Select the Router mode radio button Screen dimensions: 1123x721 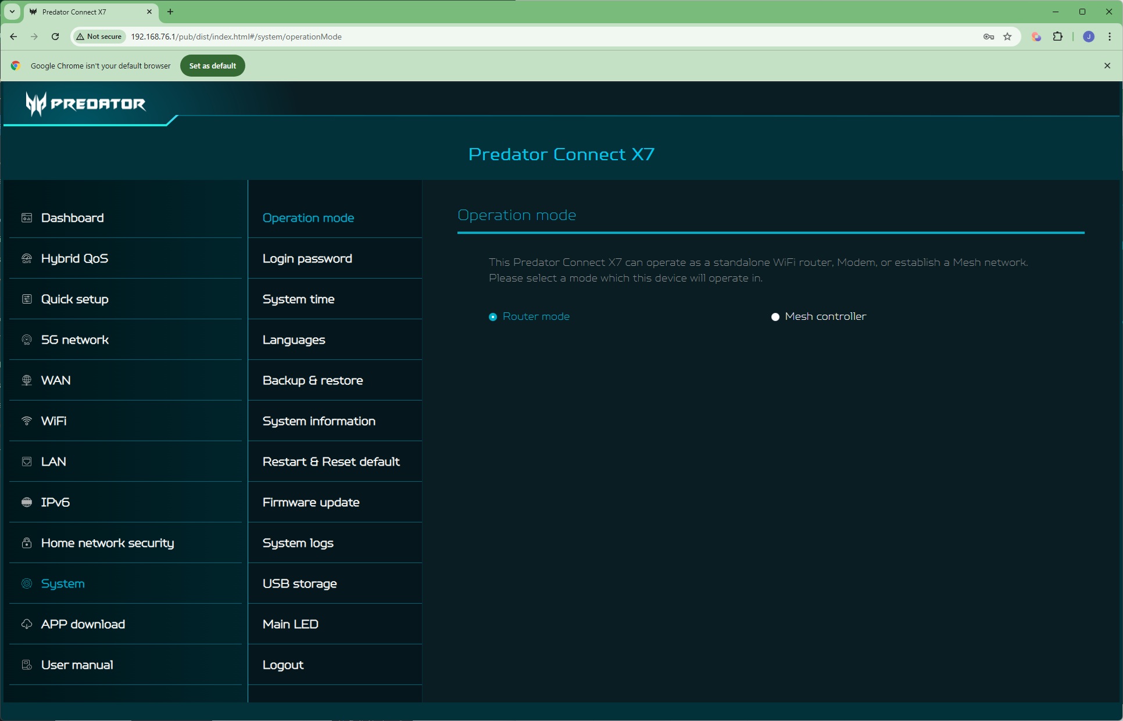pyautogui.click(x=493, y=317)
